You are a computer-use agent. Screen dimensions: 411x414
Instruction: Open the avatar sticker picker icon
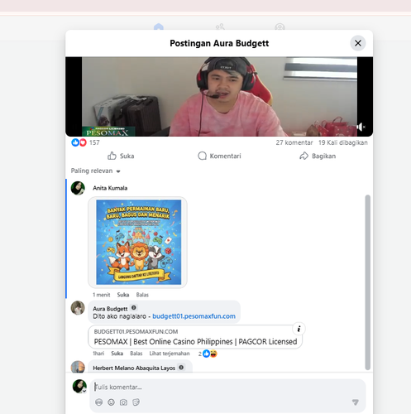[x=98, y=402]
